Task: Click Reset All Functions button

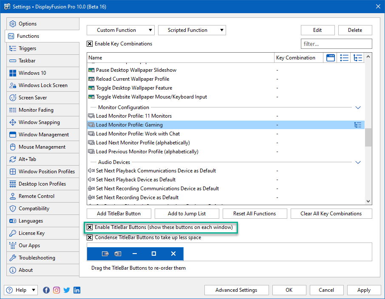Action: (255, 214)
